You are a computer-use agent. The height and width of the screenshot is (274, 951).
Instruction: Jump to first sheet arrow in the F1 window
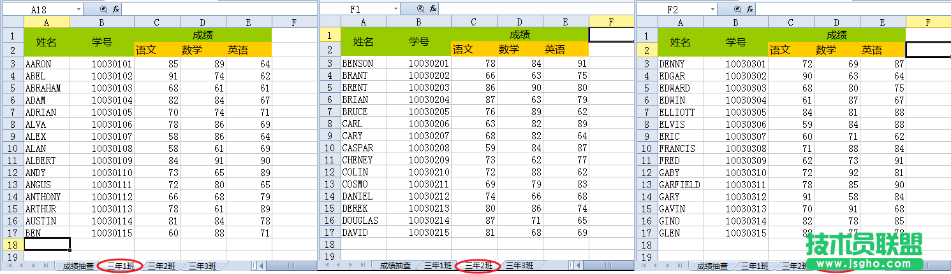point(327,266)
